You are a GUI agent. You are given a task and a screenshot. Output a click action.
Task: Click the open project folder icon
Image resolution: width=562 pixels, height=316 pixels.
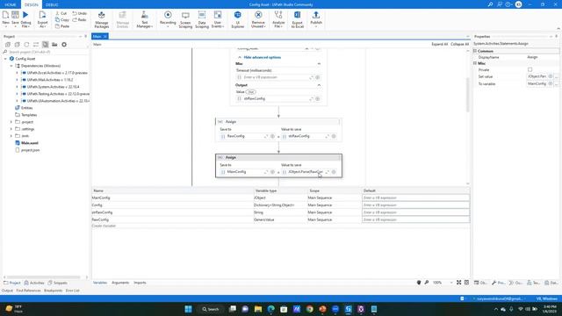[54, 45]
